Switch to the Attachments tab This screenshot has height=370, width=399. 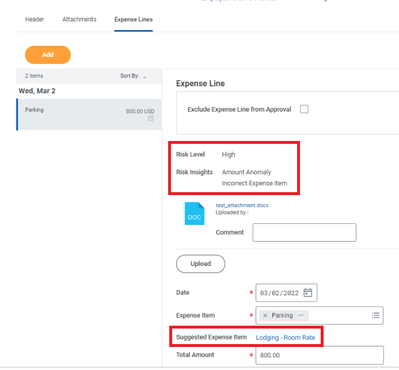79,20
